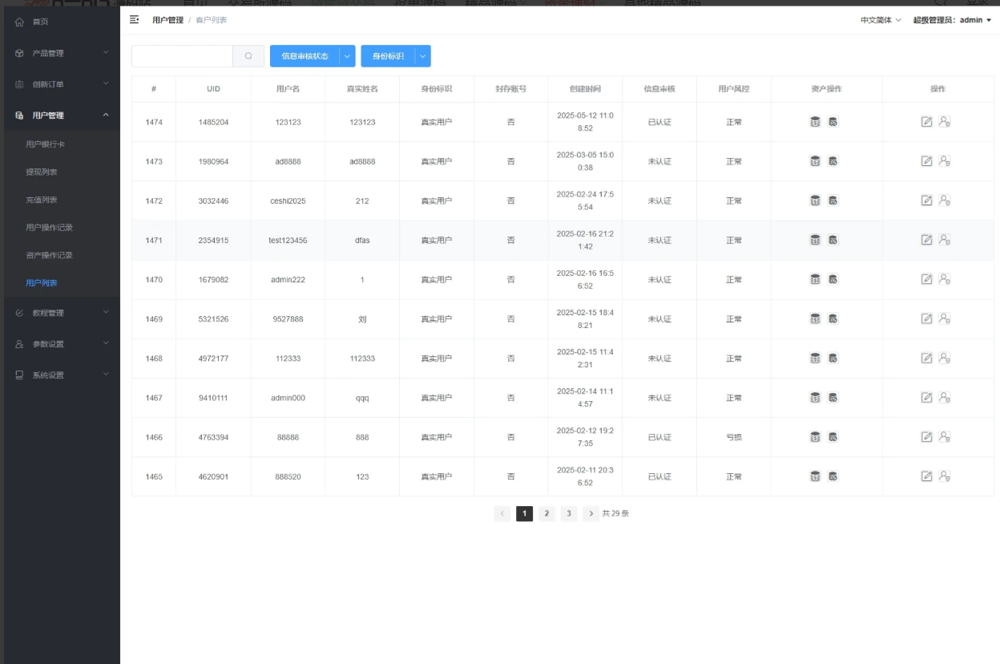Click user-shield icon for UID 4620901
Screen dimensions: 1000x664
point(945,476)
